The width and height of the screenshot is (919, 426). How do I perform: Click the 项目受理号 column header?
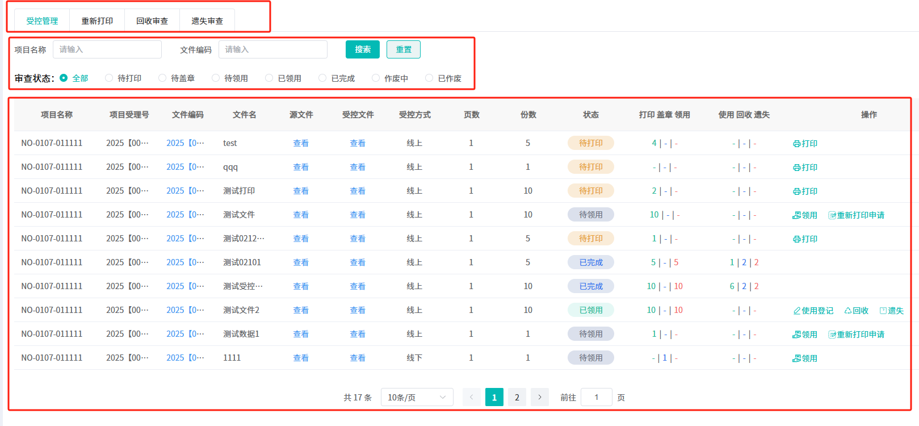point(129,115)
